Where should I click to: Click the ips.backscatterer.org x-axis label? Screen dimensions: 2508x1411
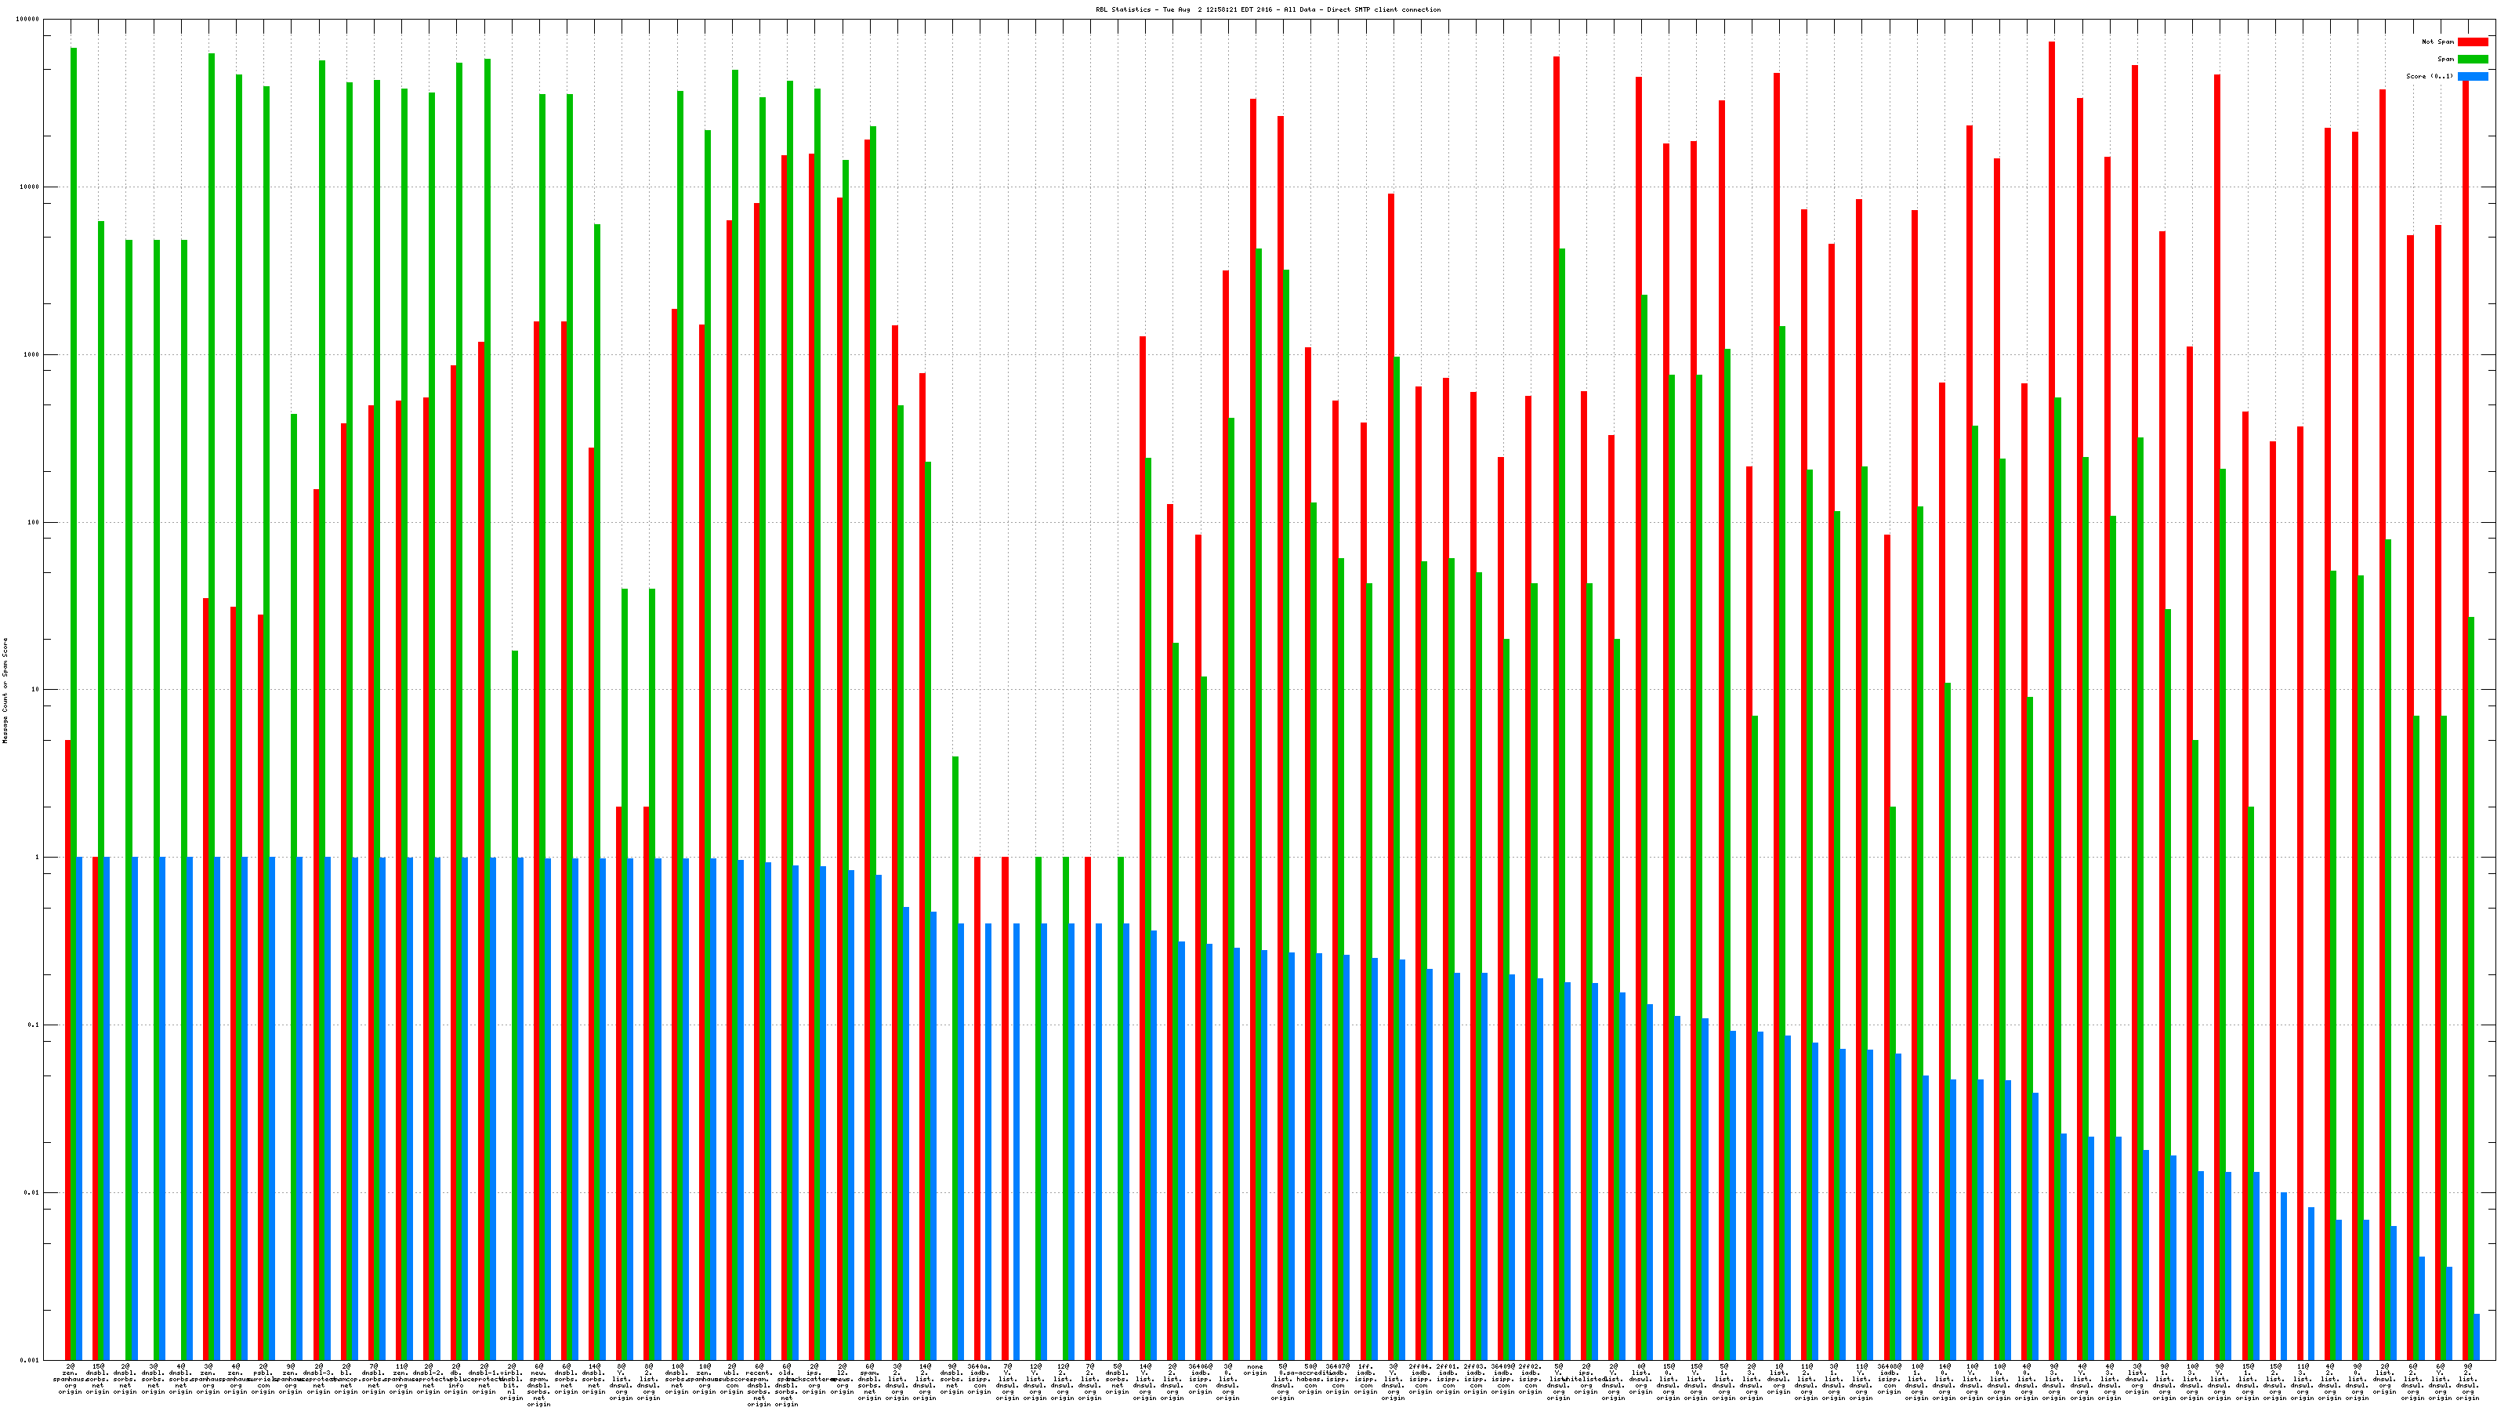pos(815,1379)
